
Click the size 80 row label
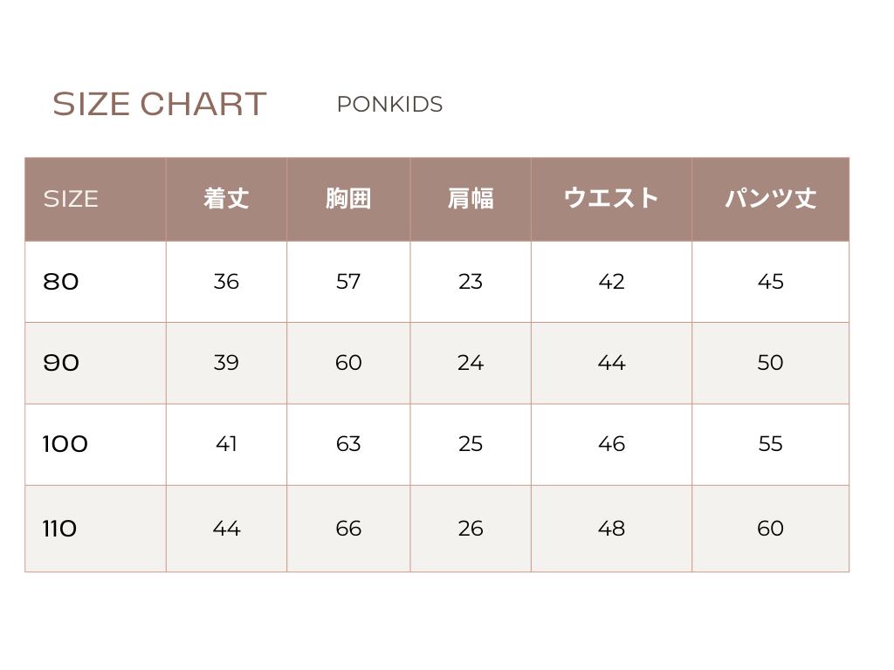click(61, 282)
